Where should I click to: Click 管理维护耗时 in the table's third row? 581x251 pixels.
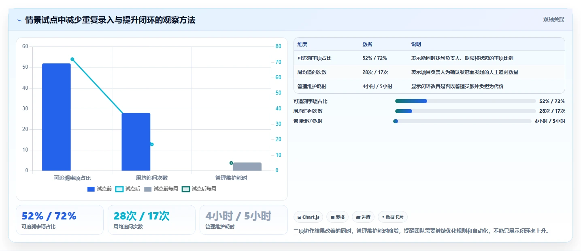312,86
